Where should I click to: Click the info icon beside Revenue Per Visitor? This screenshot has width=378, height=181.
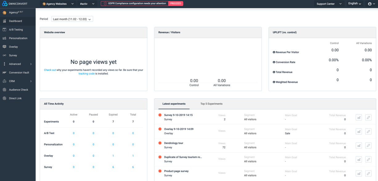click(x=274, y=52)
